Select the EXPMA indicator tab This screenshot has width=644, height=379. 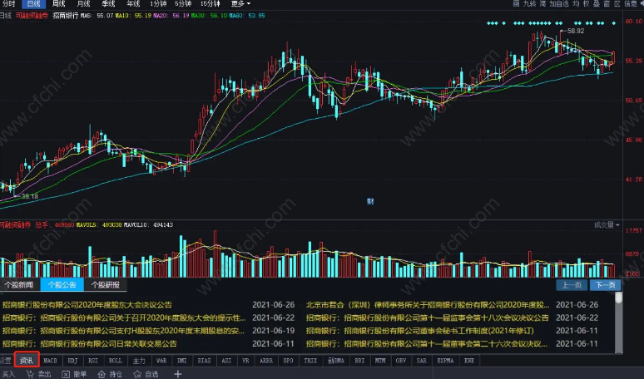pos(445,361)
